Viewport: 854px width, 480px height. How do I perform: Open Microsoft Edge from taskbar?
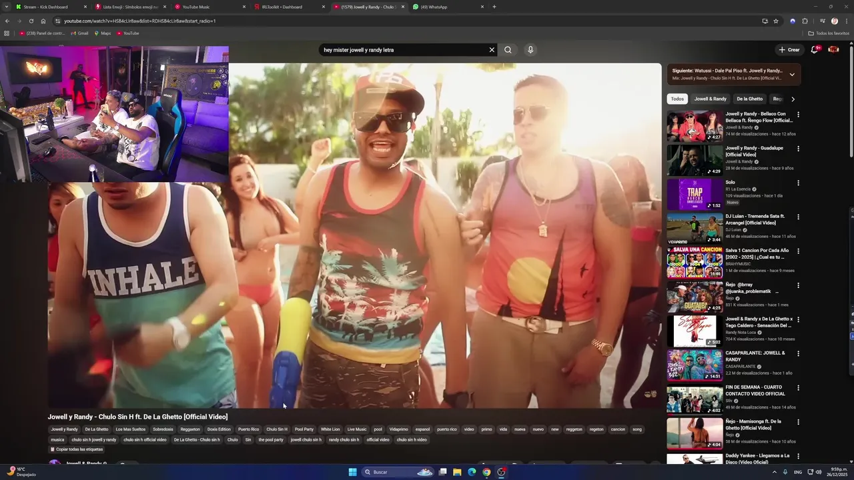472,472
